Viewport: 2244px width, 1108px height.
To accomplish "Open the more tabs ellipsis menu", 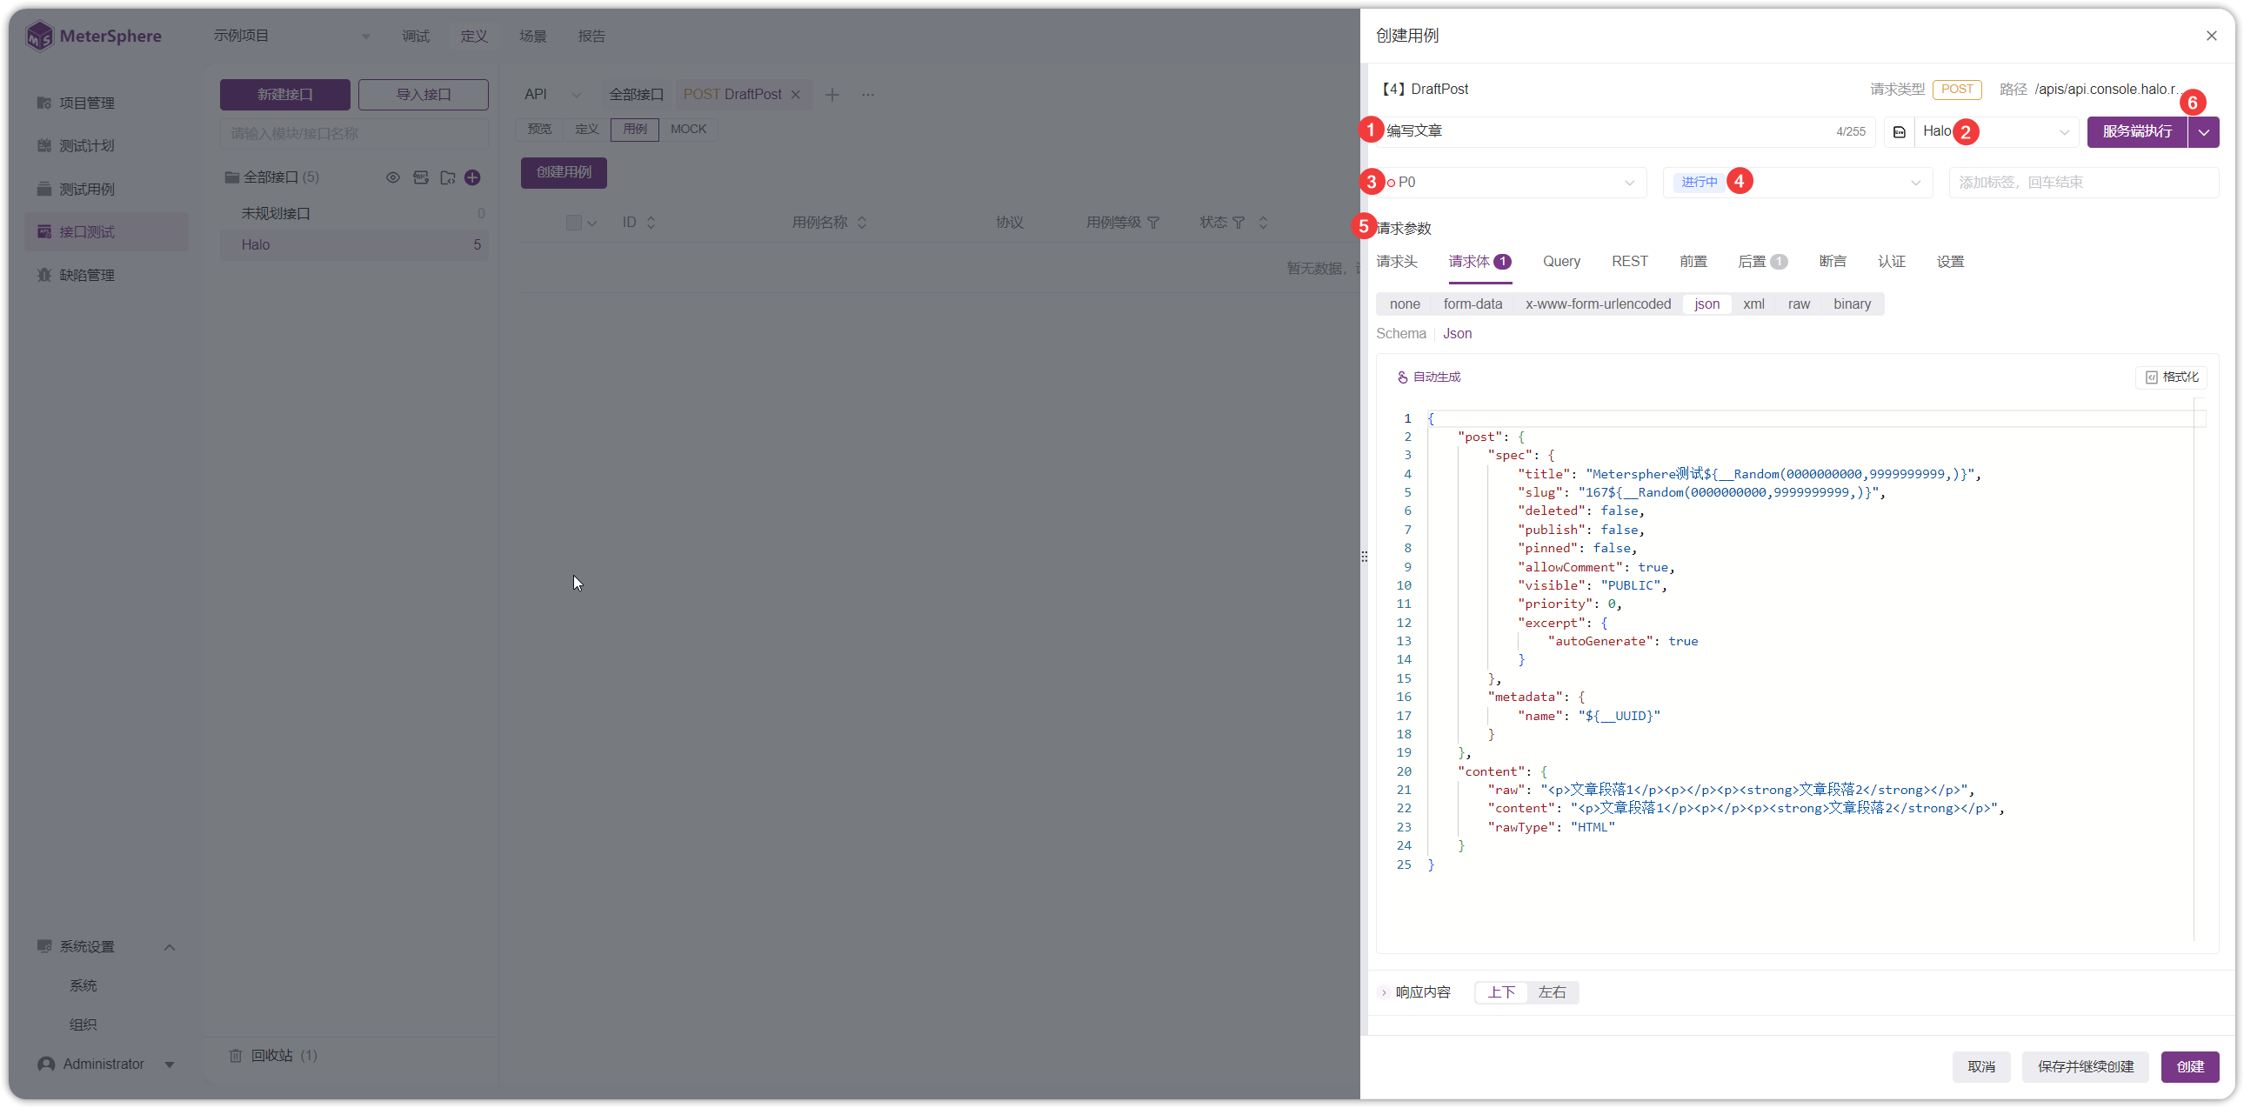I will pos(868,94).
